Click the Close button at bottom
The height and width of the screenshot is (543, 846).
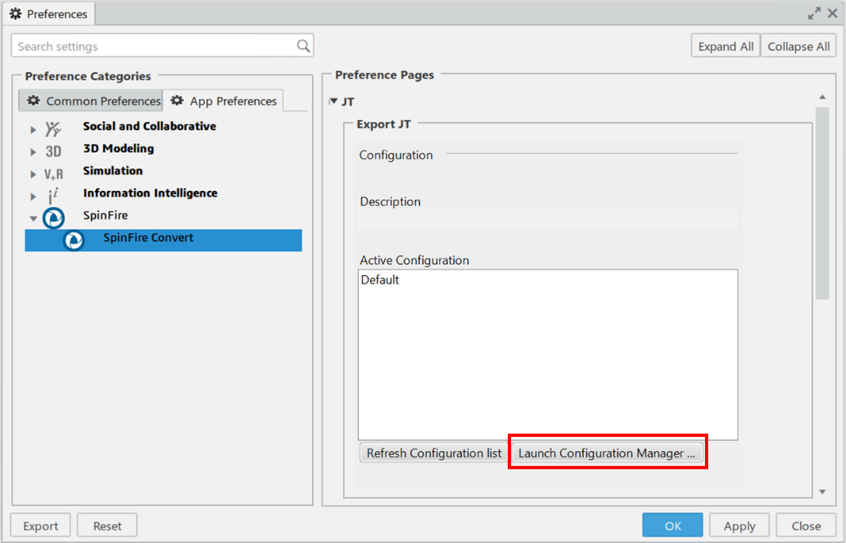(x=806, y=526)
